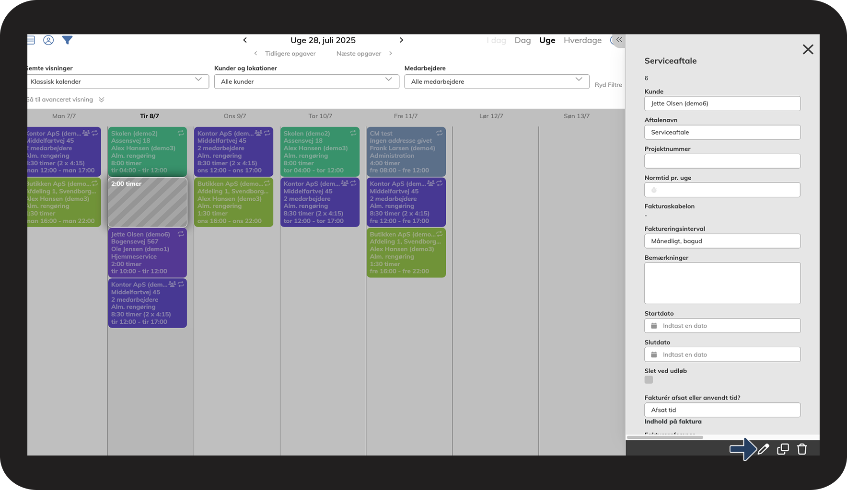847x490 pixels.
Task: Select the striped 2:00 timer block
Action: point(147,202)
